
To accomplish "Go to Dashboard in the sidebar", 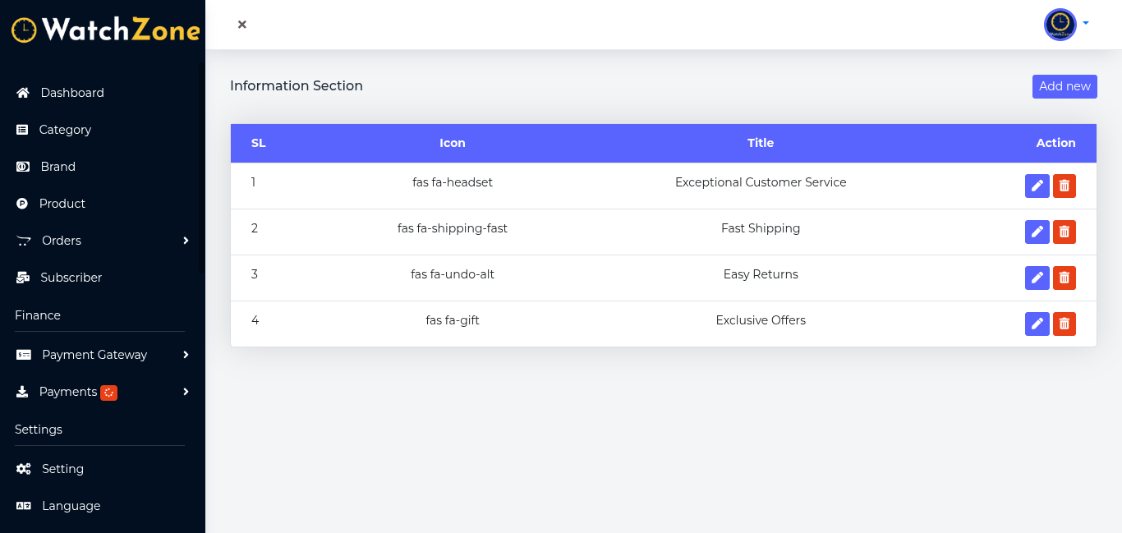I will [72, 93].
